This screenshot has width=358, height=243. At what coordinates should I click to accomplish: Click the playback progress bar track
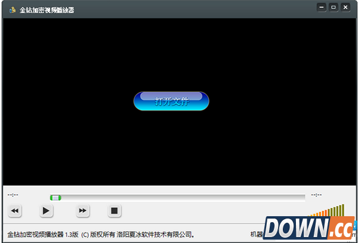pos(177,198)
